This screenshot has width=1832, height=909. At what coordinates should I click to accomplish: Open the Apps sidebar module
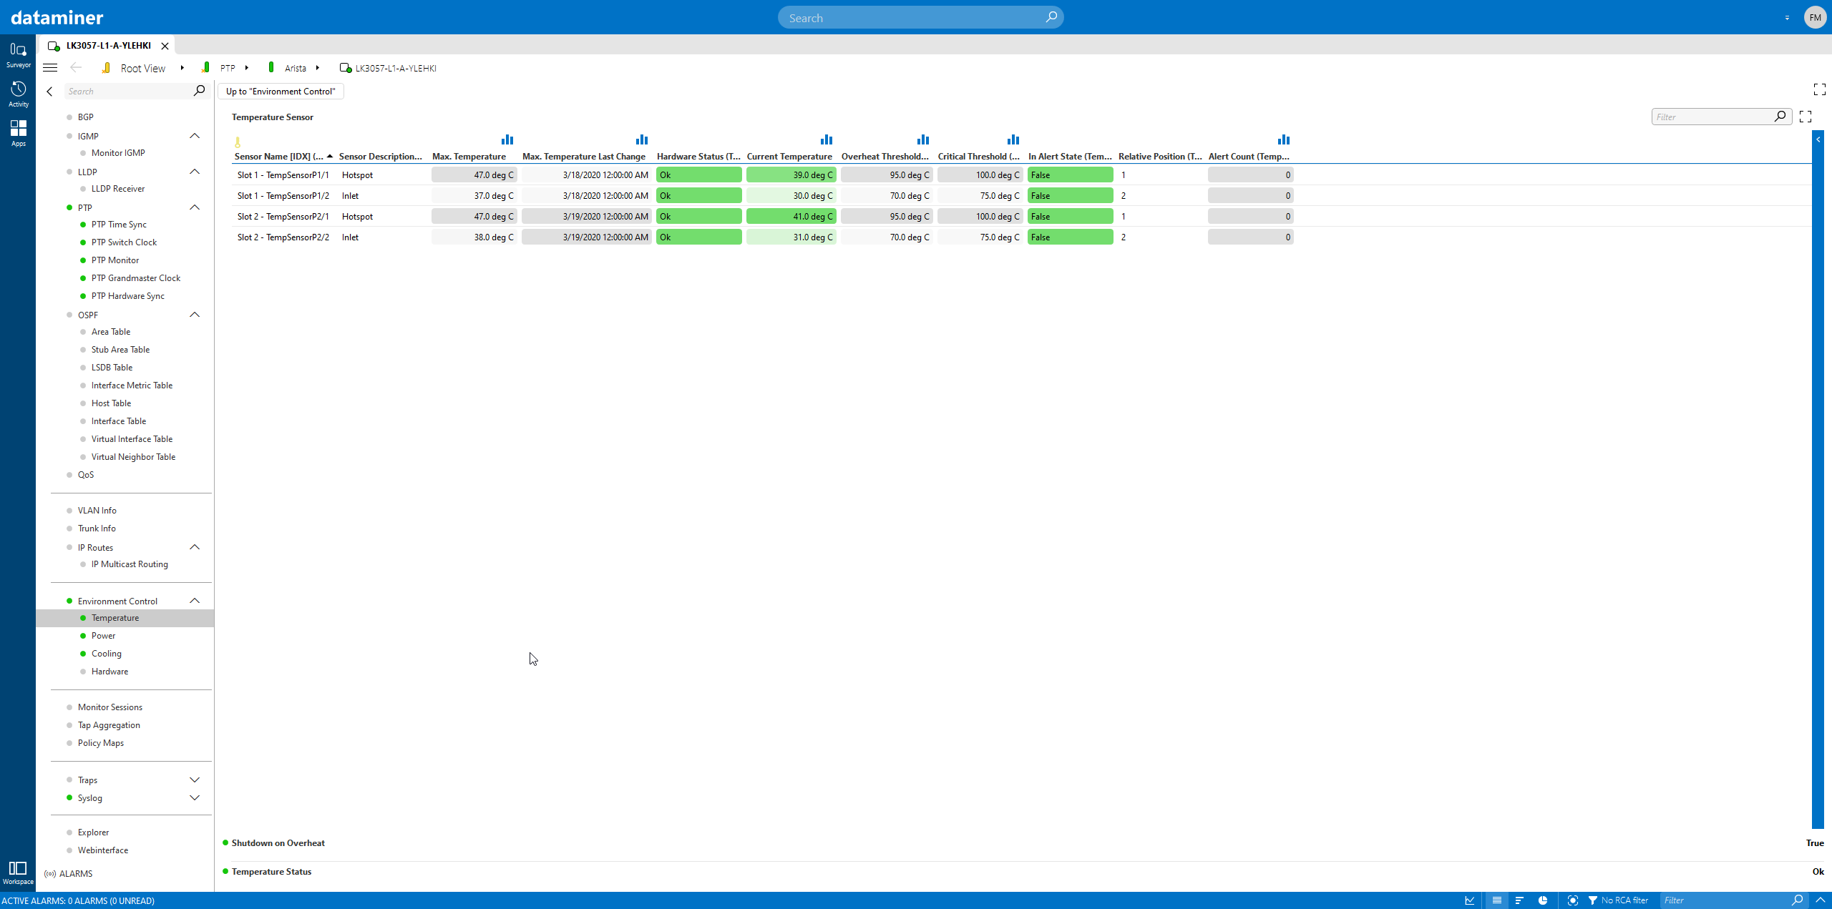tap(18, 133)
